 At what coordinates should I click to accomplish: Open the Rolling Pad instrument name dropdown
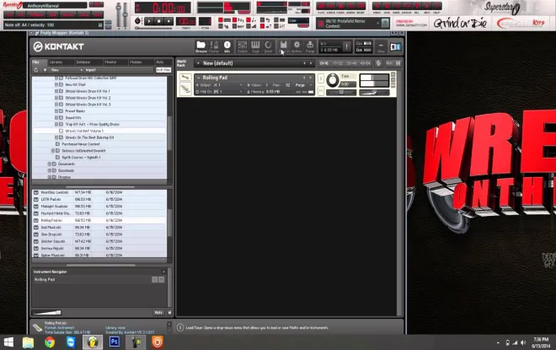pos(199,78)
